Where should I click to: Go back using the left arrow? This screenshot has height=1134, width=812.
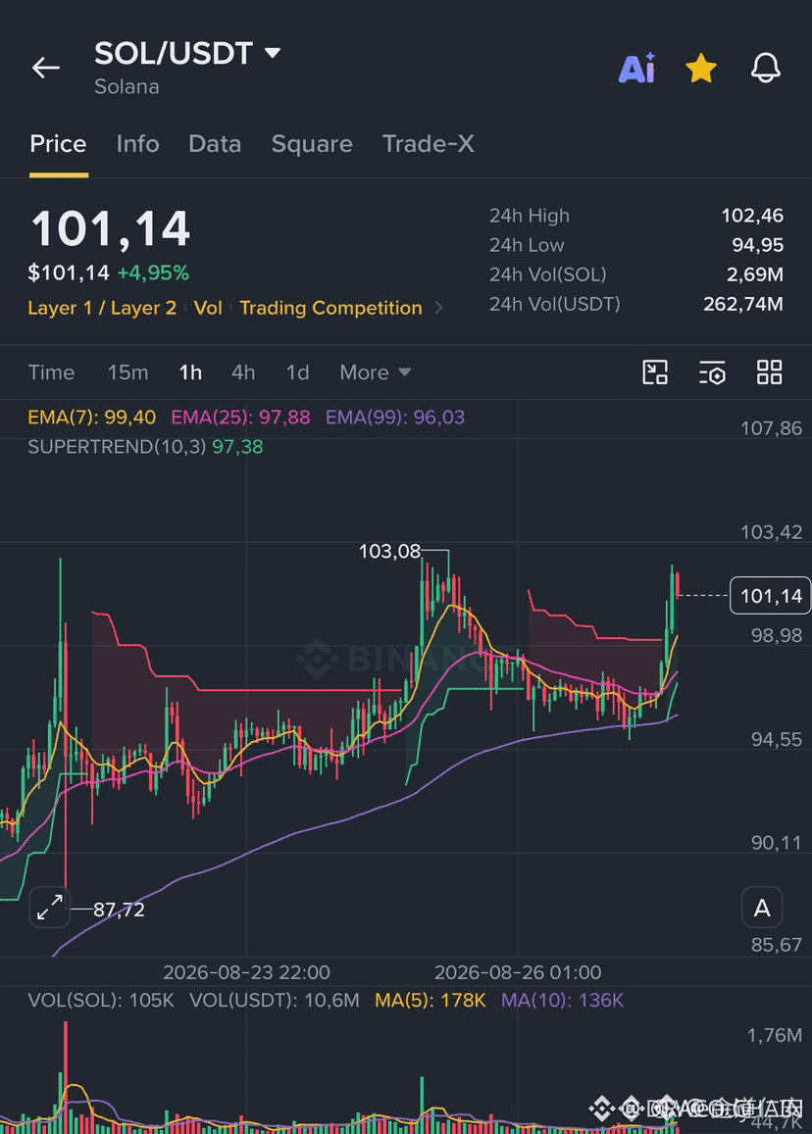click(45, 68)
